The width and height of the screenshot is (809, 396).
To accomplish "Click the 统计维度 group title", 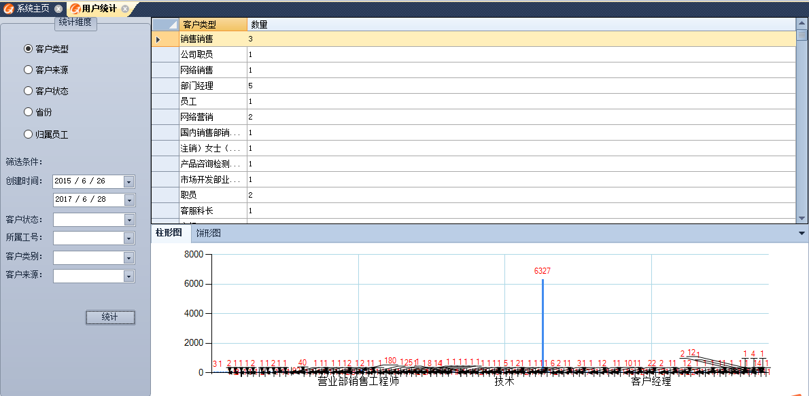I will coord(75,22).
